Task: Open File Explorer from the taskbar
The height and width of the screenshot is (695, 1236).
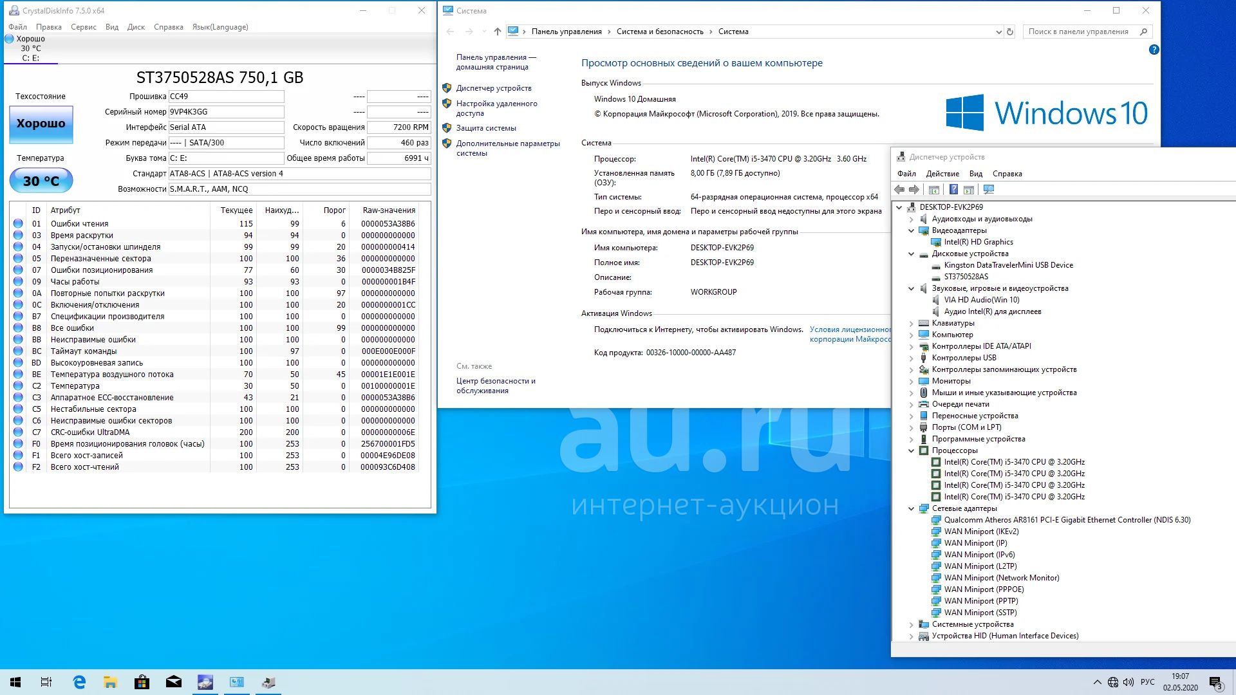Action: tap(111, 682)
